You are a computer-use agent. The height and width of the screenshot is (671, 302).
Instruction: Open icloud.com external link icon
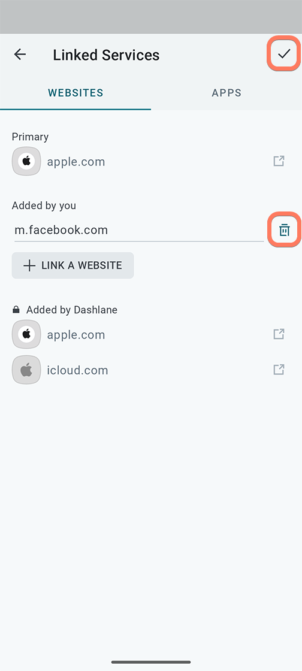coord(279,369)
